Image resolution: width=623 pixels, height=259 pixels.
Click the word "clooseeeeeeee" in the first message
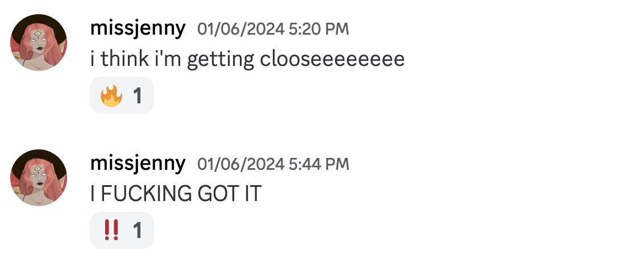(332, 59)
